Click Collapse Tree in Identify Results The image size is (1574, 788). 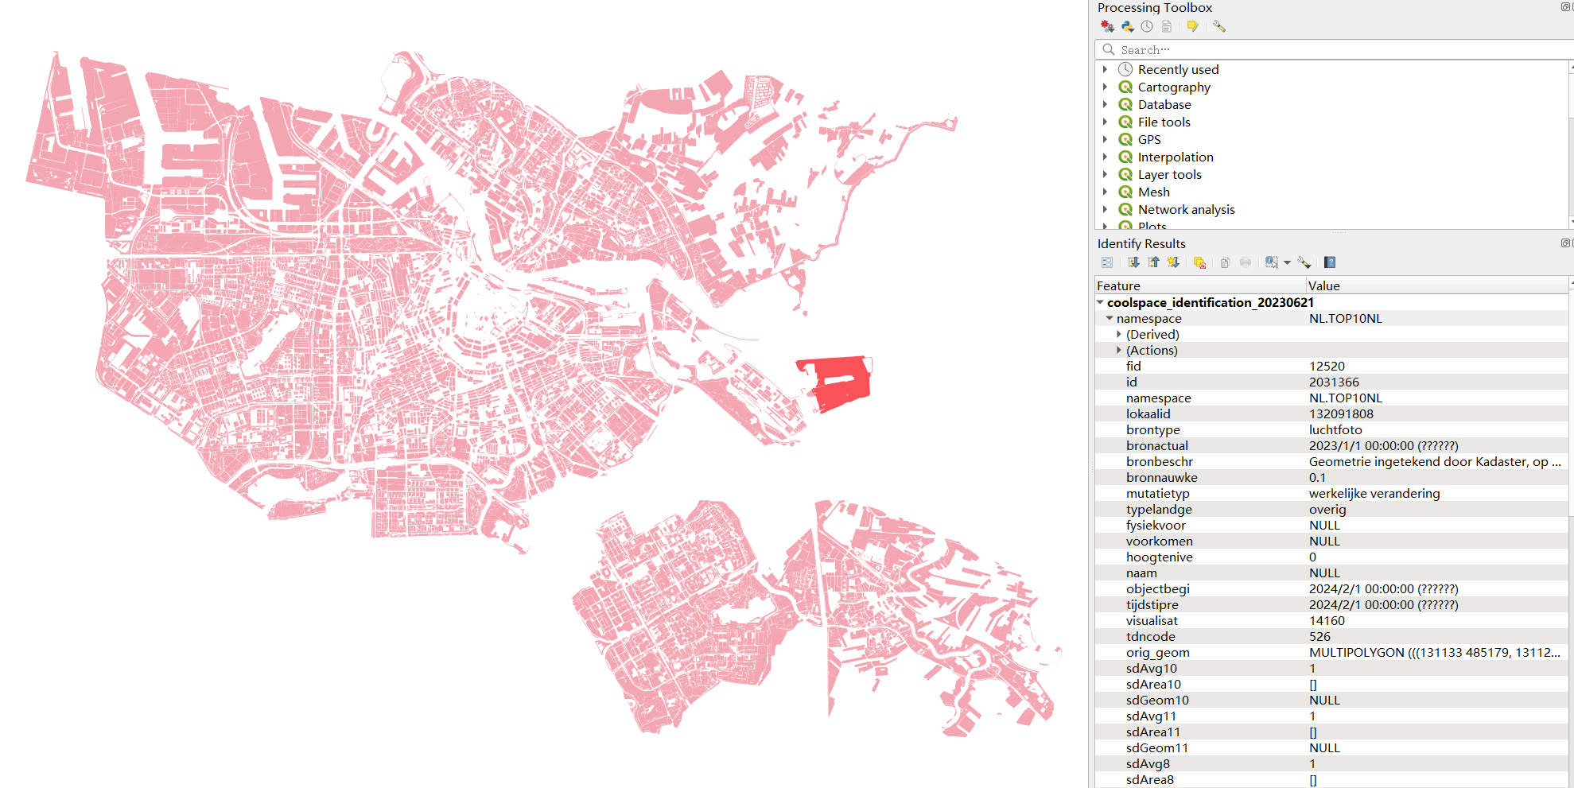pyautogui.click(x=1153, y=262)
